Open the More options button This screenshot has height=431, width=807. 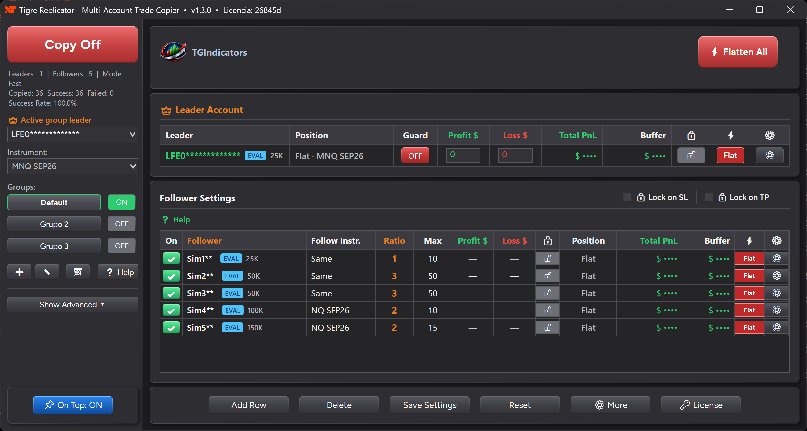[x=610, y=405]
